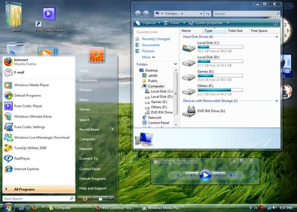Collapse the Folders pane chevron
Screen dimensions: 297x212
176,64
